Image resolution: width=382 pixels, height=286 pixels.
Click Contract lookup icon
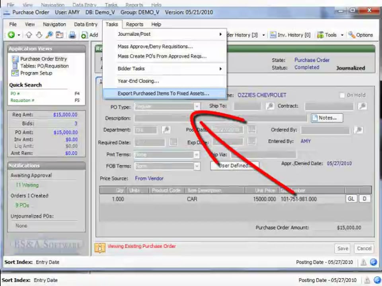tap(362, 106)
